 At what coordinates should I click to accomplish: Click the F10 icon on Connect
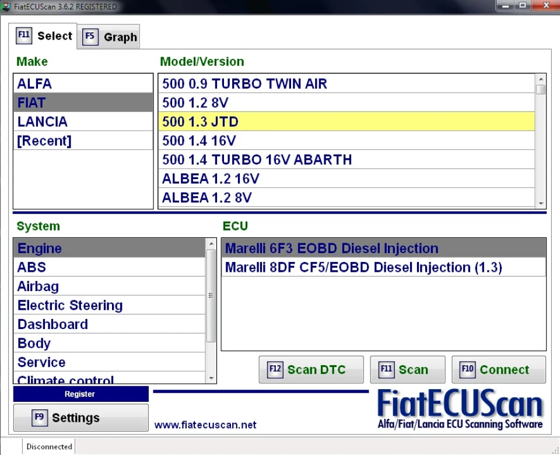coord(468,369)
